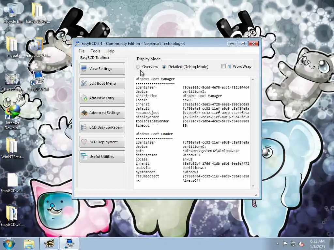Click the timeout value '30'
The height and width of the screenshot is (250, 334).
coord(185,126)
